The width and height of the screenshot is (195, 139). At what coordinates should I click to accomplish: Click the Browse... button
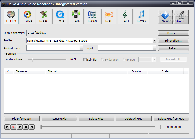(x=173, y=33)
